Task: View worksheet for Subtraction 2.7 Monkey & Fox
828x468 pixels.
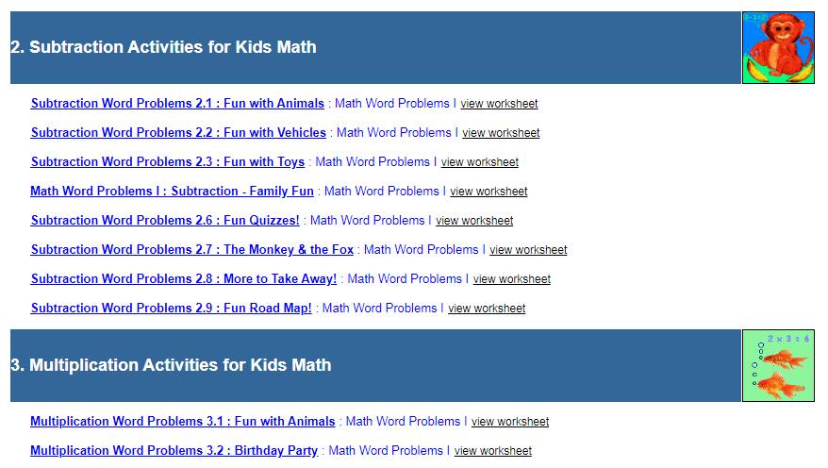Action: click(528, 250)
